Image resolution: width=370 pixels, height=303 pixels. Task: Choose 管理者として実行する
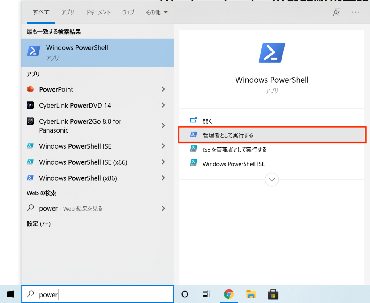[x=272, y=135]
